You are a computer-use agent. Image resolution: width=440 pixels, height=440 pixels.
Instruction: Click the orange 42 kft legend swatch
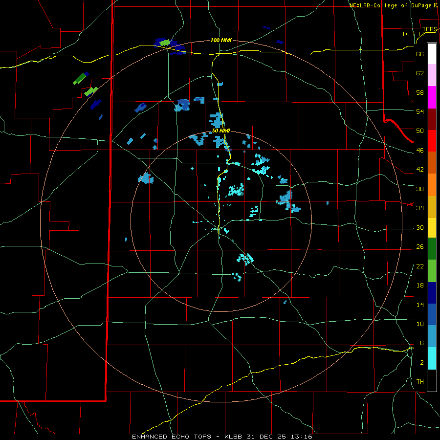[x=432, y=185]
